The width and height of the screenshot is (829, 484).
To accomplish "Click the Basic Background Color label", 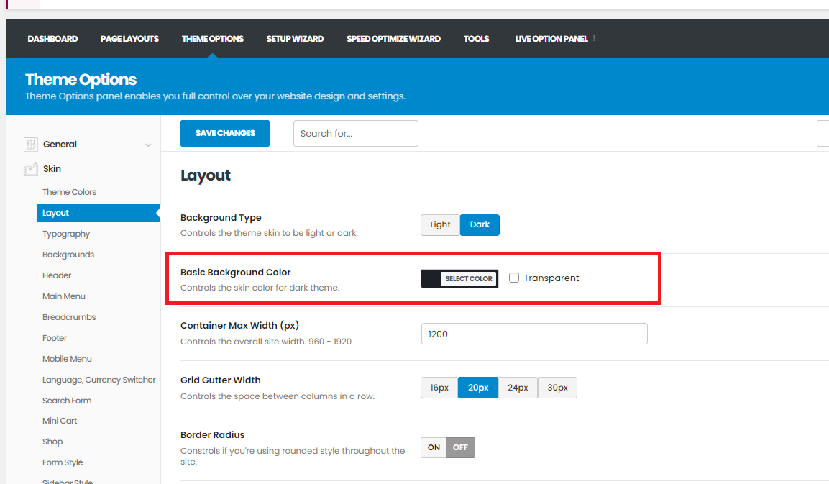I will [x=235, y=273].
